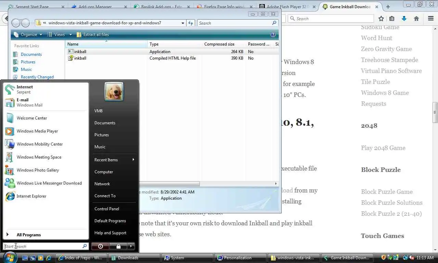Click the volume muted tray icon

(412, 258)
